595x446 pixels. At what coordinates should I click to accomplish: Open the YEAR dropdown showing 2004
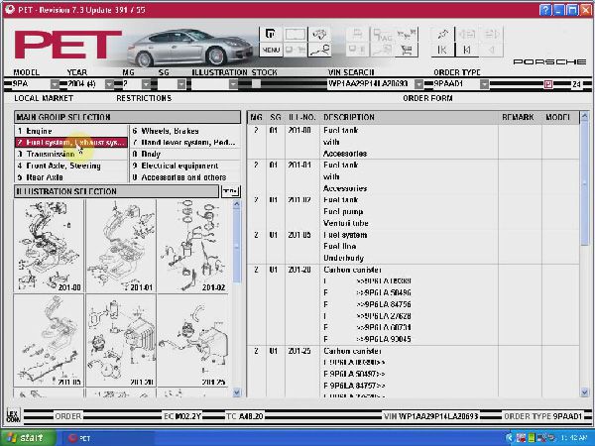[109, 84]
